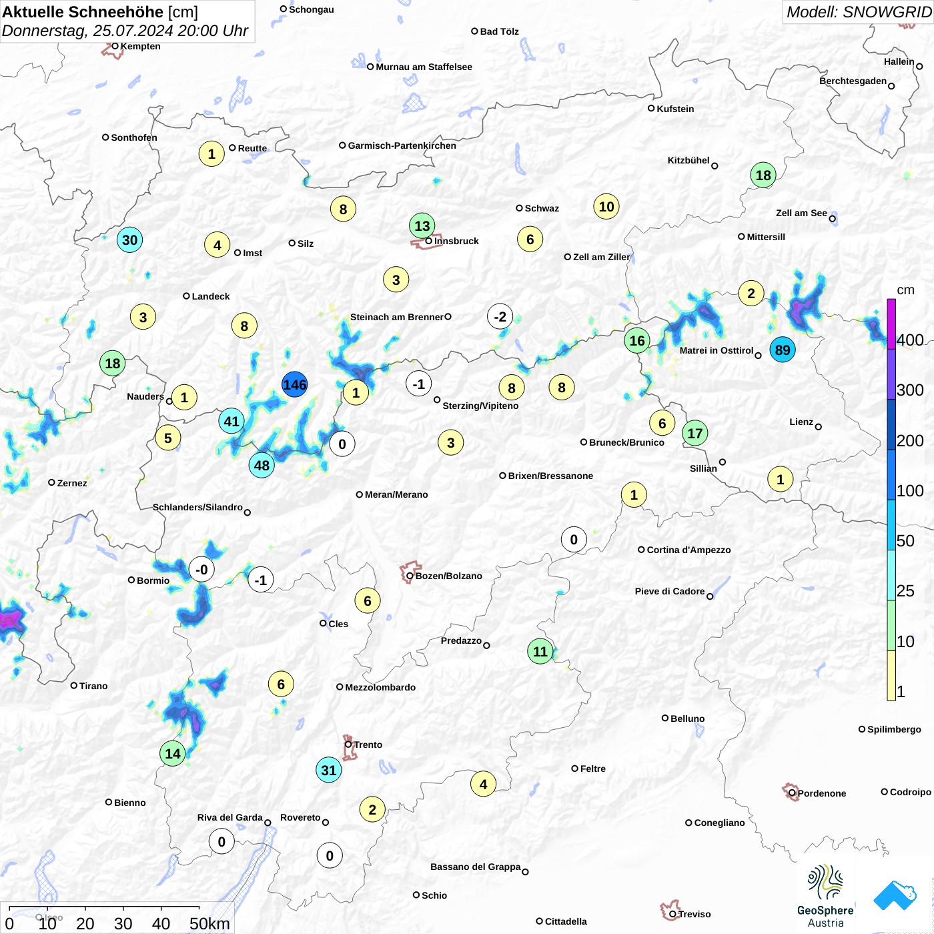Click the Meran/Merano label

[x=396, y=494]
